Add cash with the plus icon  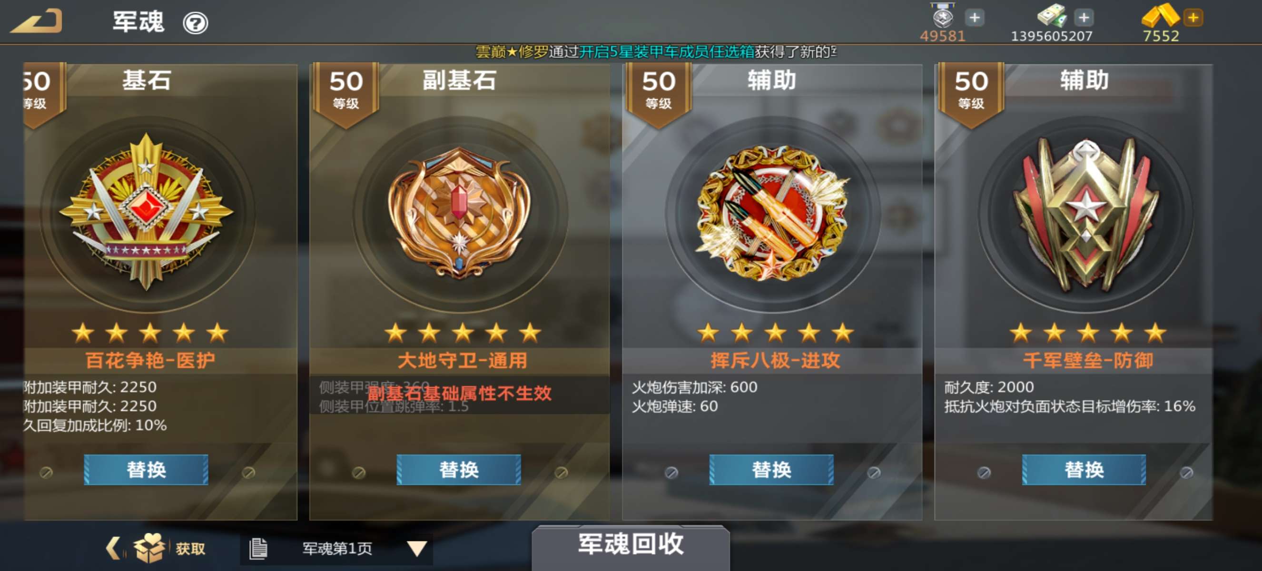[1084, 18]
